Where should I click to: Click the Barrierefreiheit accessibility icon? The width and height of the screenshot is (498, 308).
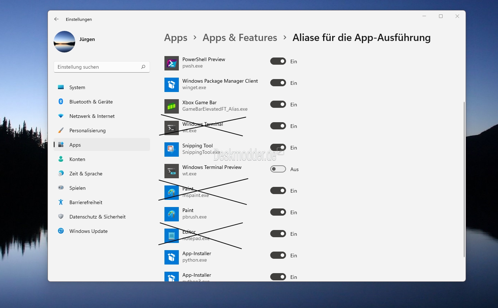coord(61,202)
